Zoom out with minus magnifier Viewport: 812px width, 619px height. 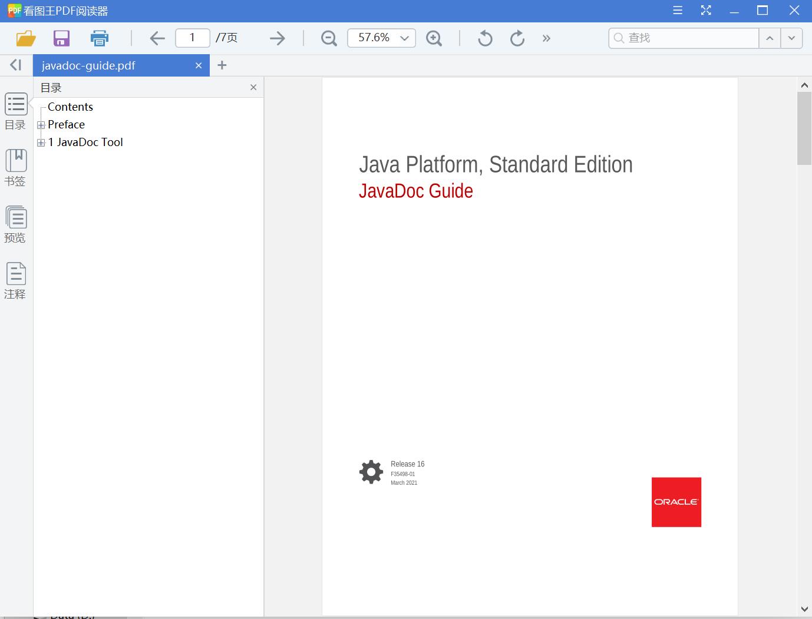[x=329, y=38]
